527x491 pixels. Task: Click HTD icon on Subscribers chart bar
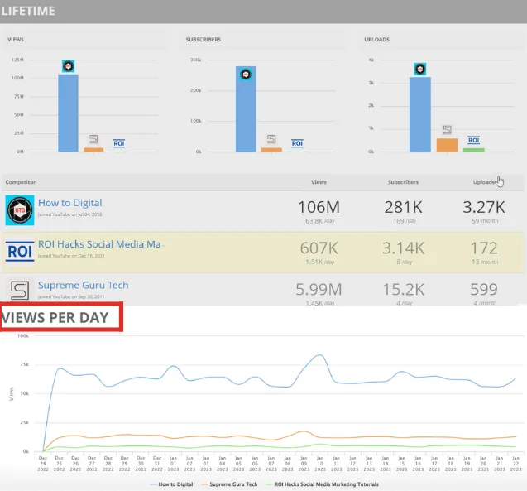(x=246, y=74)
